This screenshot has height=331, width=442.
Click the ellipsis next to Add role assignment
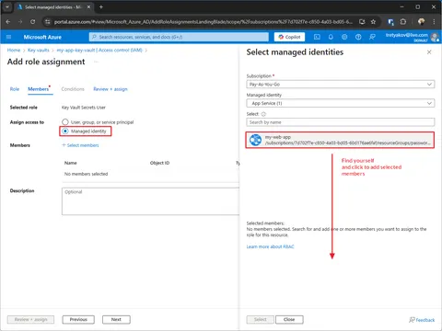[x=96, y=62]
